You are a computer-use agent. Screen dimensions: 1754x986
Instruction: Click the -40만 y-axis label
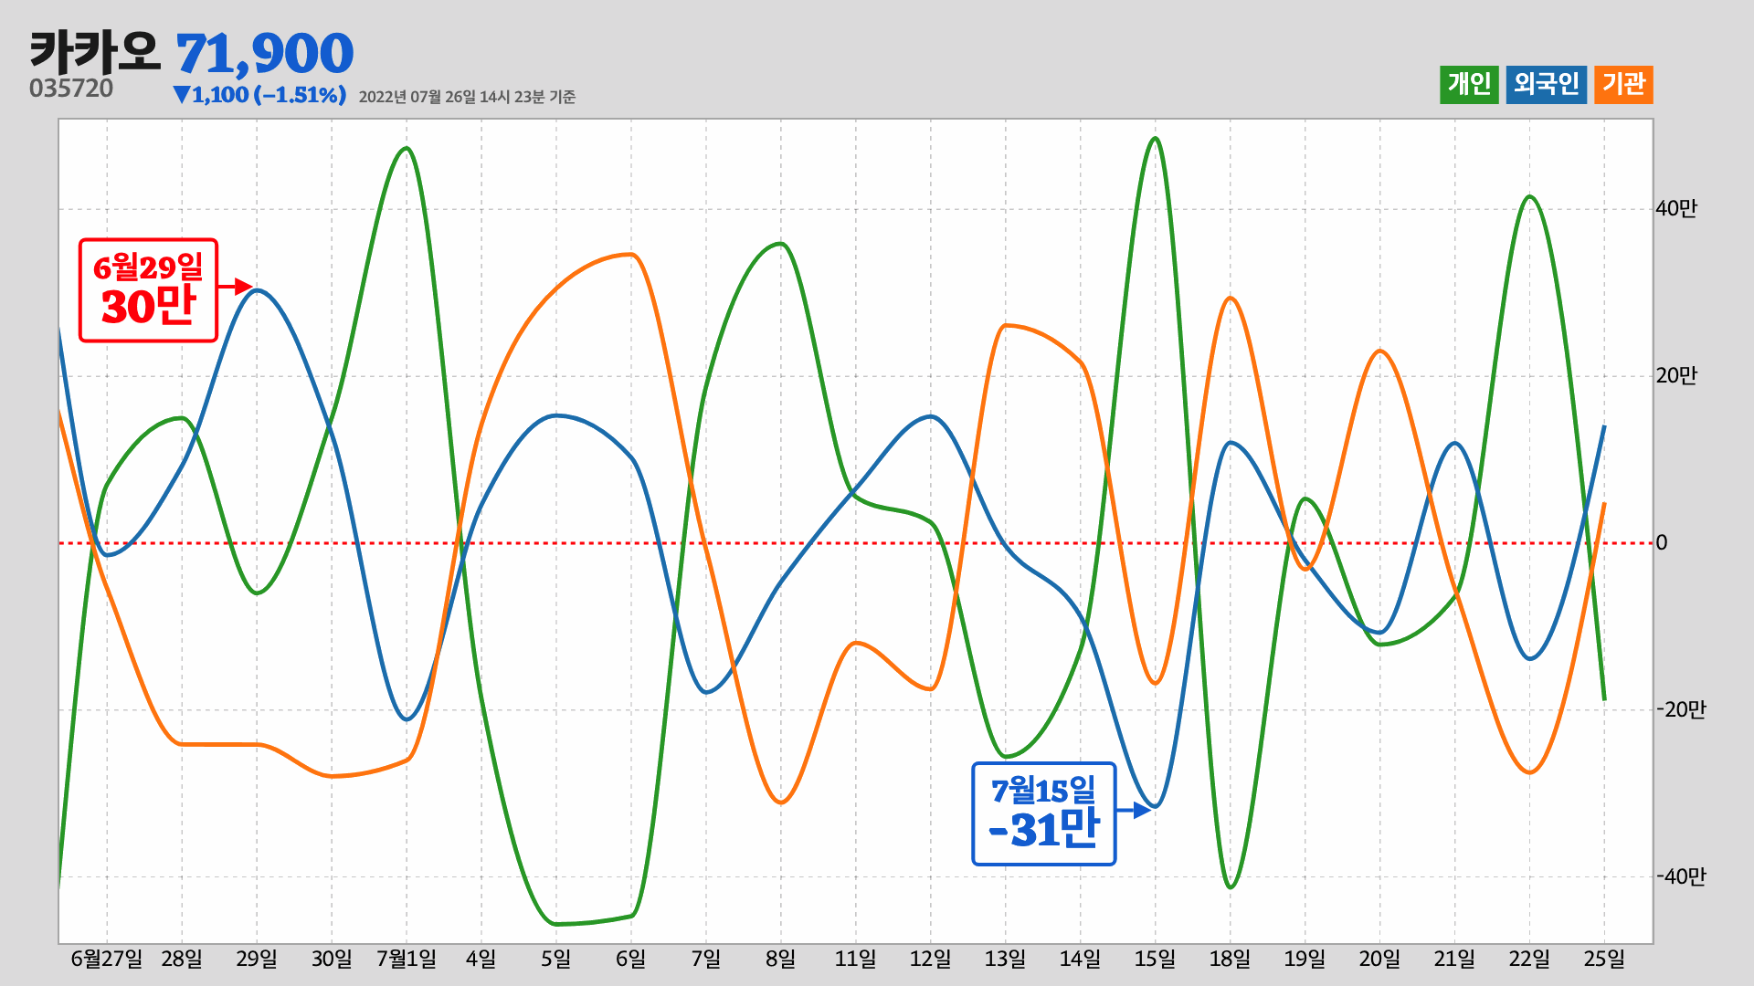1681,877
